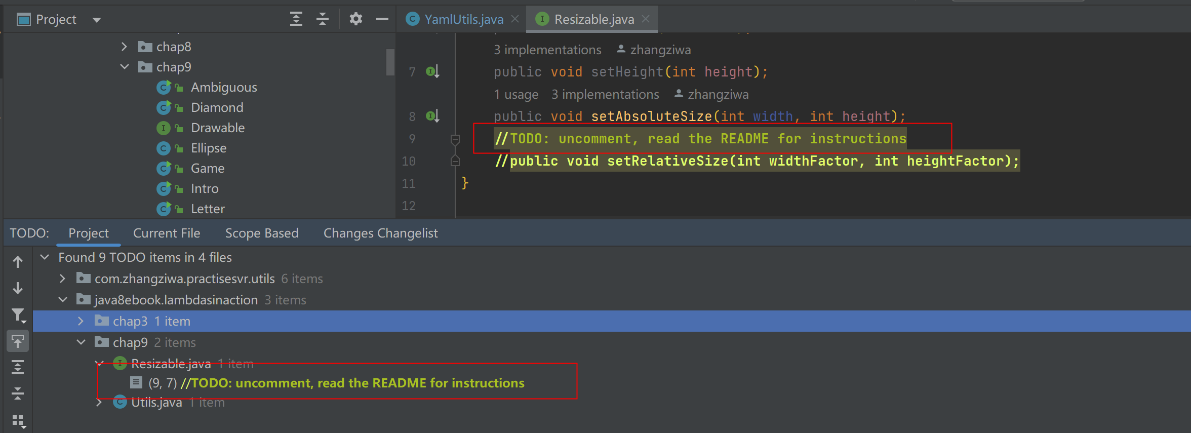This screenshot has height=433, width=1191.
Task: Switch to Current File tab in TODO
Action: 167,233
